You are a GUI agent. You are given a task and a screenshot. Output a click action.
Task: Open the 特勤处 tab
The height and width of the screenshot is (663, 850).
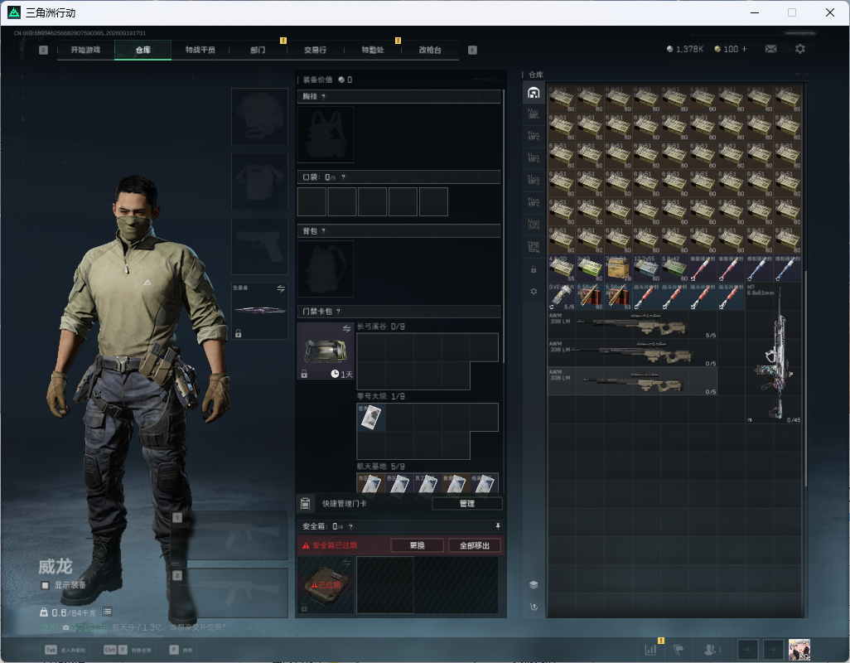pos(373,50)
